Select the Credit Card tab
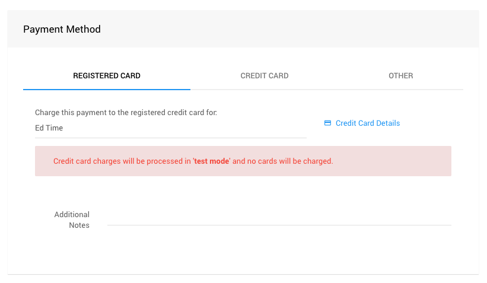 (x=265, y=76)
